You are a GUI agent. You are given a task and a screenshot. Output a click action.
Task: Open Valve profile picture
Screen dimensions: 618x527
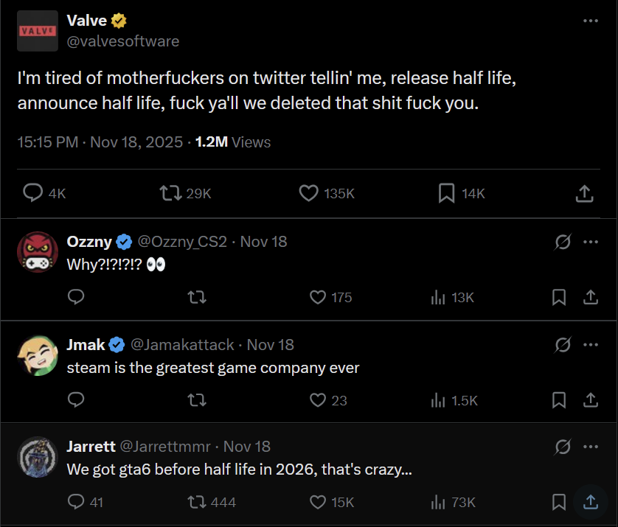38,31
